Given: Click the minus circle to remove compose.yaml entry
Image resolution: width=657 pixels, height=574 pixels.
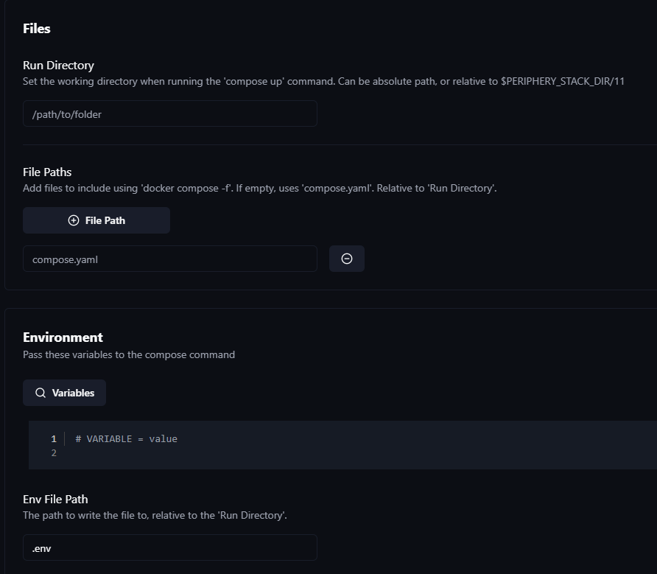Looking at the screenshot, I should click(x=347, y=259).
